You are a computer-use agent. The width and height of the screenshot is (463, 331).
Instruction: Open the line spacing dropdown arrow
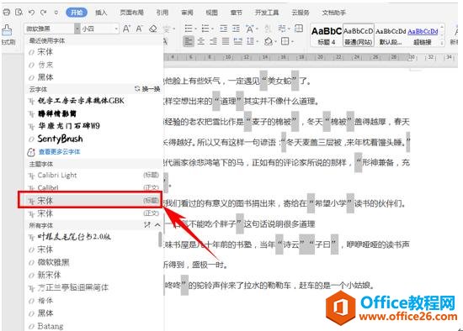257,41
